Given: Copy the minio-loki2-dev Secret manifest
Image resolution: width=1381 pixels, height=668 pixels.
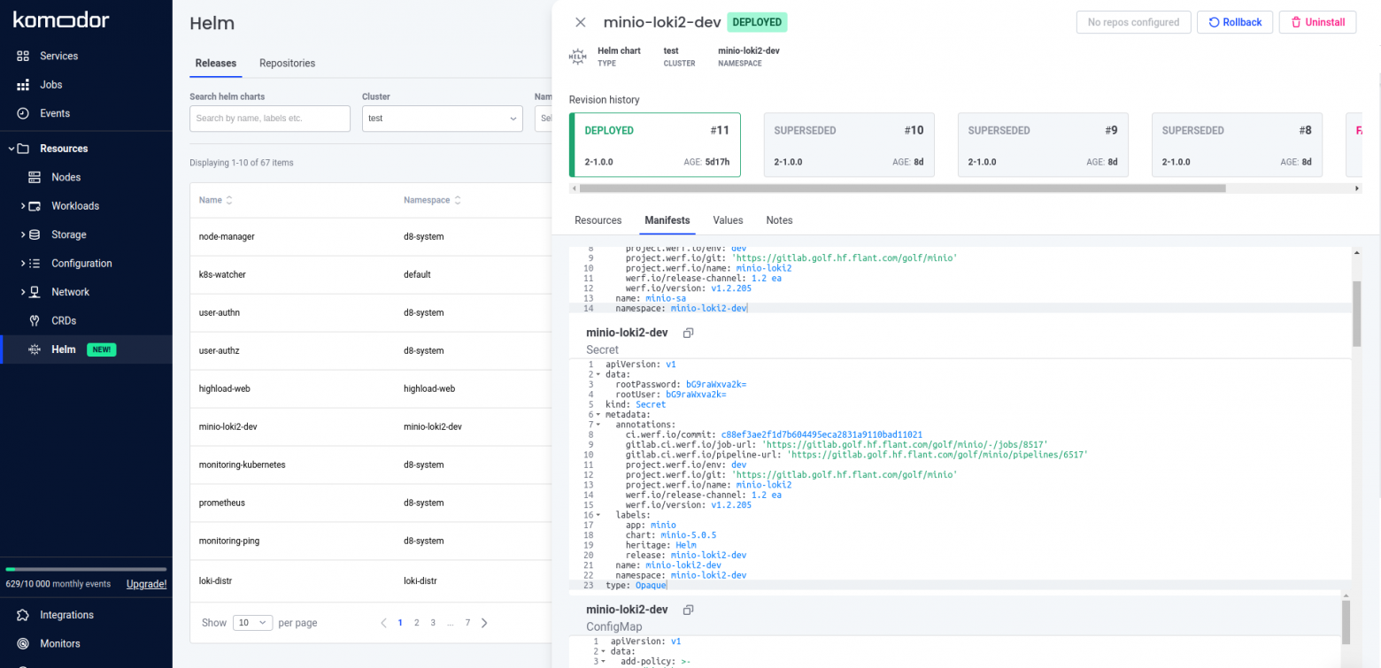Looking at the screenshot, I should click(x=688, y=333).
